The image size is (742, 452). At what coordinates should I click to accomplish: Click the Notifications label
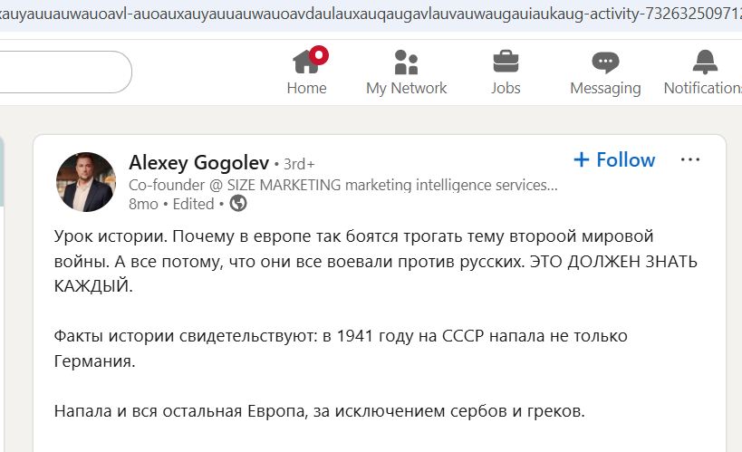(x=703, y=88)
